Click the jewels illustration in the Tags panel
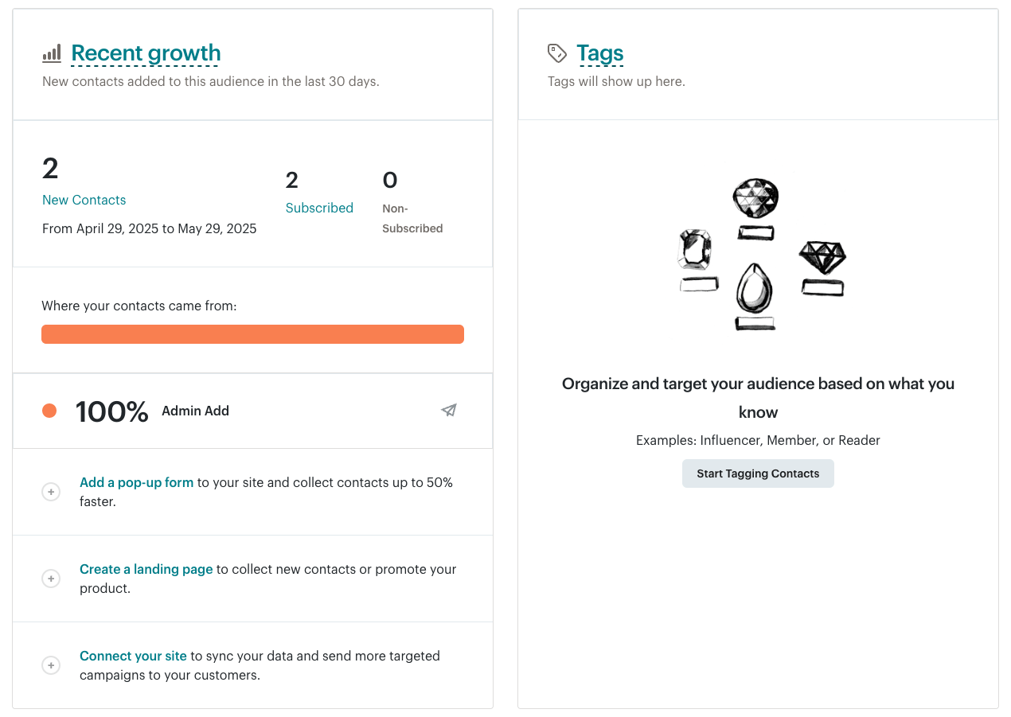1011x717 pixels. [758, 255]
